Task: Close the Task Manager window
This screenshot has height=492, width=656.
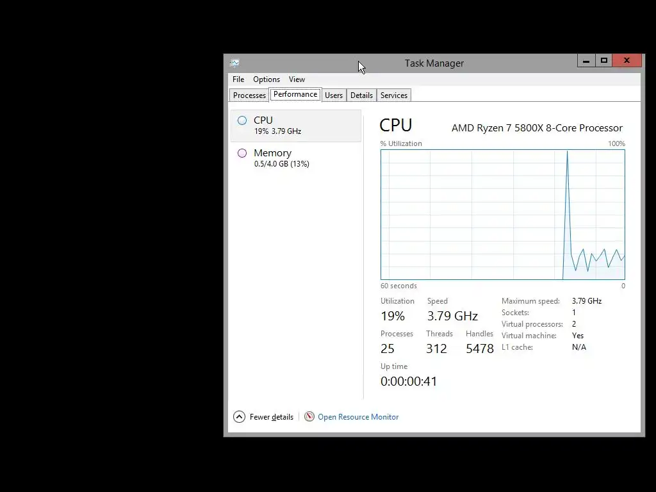Action: pos(627,61)
